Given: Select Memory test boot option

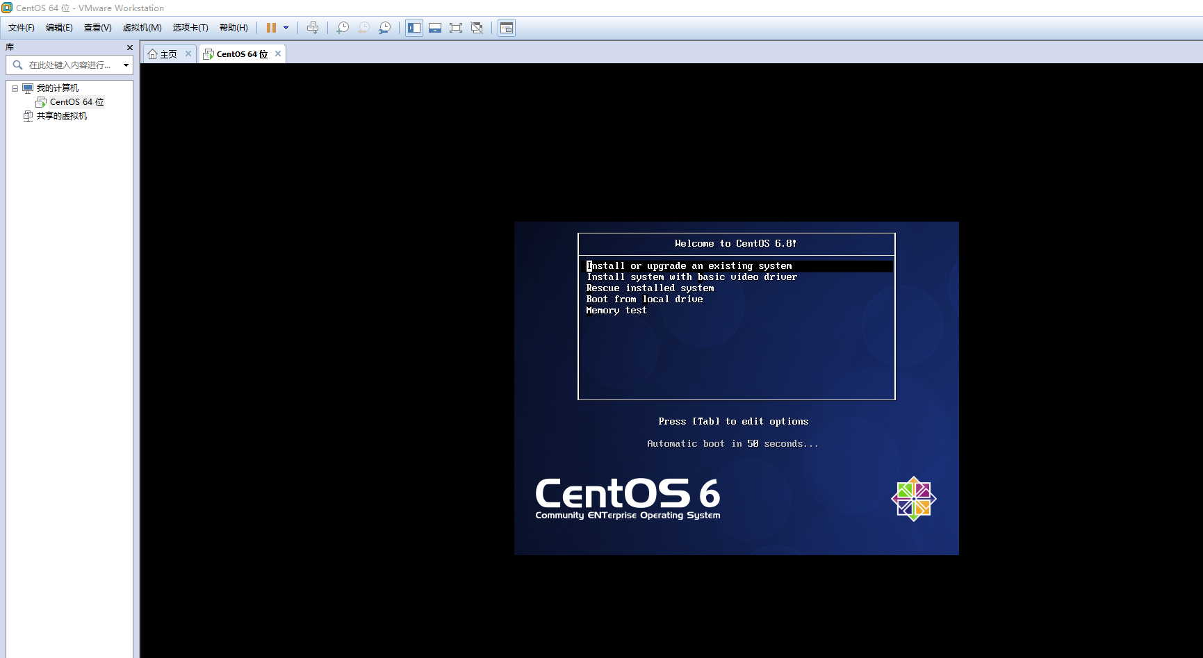Looking at the screenshot, I should pyautogui.click(x=616, y=311).
